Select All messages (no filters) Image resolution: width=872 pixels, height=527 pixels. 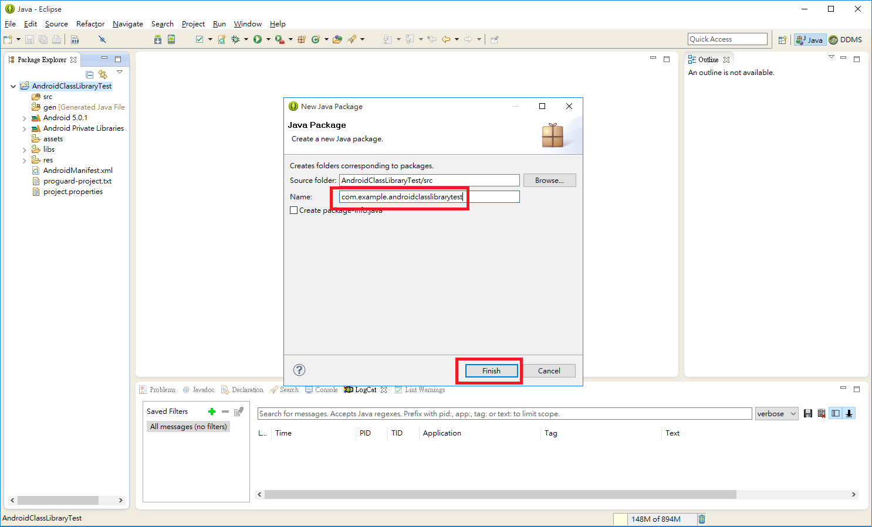pyautogui.click(x=188, y=427)
